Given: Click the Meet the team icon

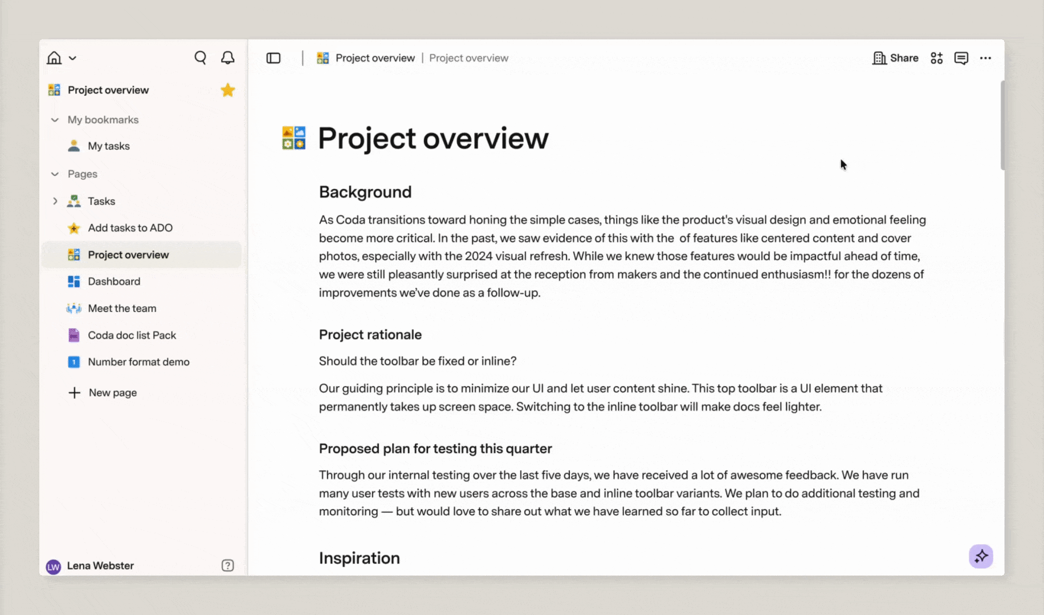Looking at the screenshot, I should (x=74, y=308).
